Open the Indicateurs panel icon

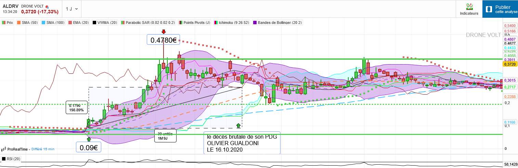[x=469, y=7]
